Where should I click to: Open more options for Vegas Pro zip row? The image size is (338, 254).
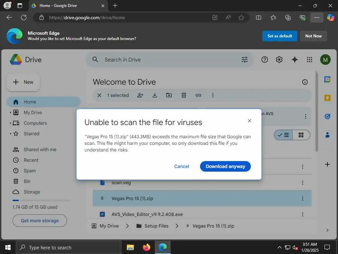(302, 198)
